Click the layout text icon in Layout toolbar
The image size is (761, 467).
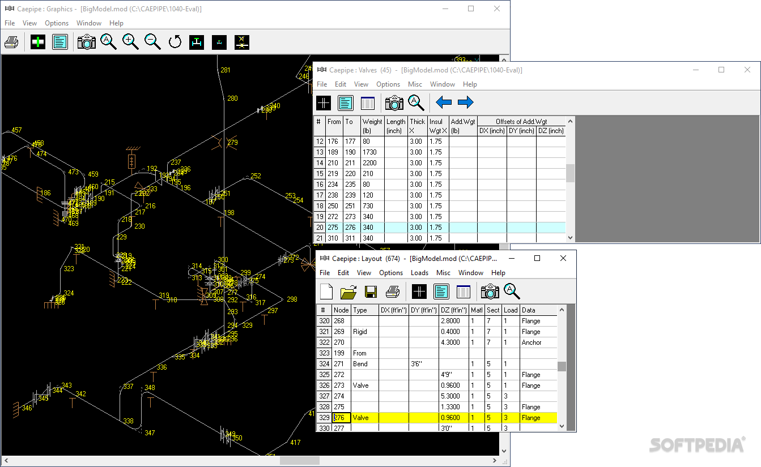coord(441,292)
